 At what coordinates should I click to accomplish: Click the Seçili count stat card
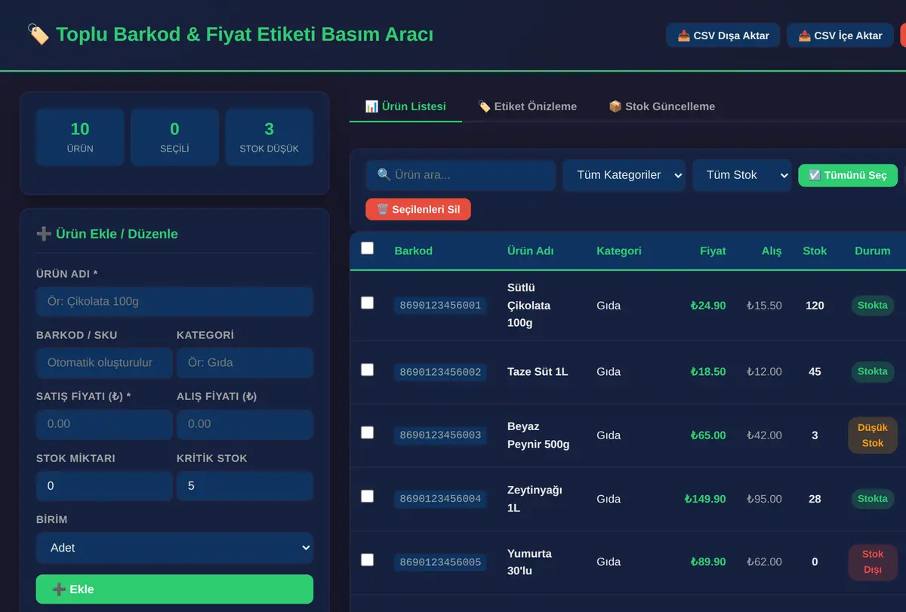click(174, 137)
